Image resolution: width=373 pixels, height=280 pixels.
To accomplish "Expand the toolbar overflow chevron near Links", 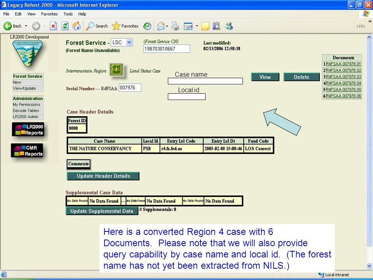I will (x=370, y=21).
